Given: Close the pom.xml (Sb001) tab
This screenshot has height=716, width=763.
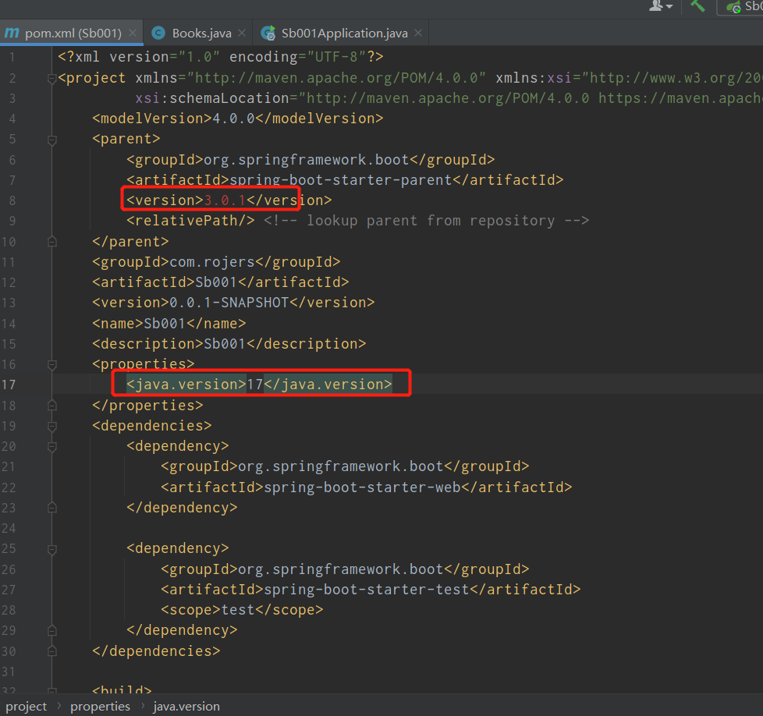Looking at the screenshot, I should [133, 33].
